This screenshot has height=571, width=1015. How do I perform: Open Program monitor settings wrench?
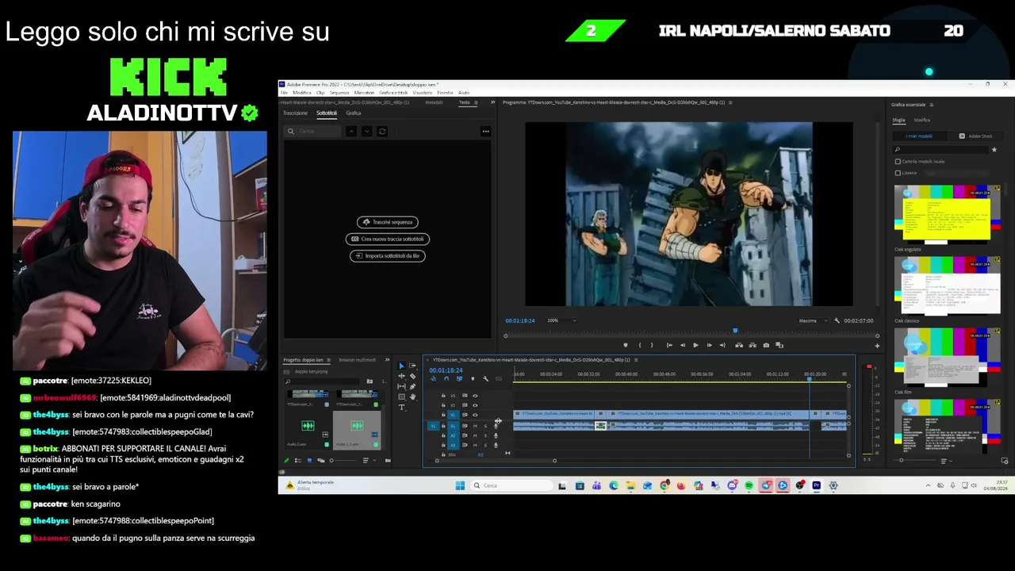pos(837,320)
